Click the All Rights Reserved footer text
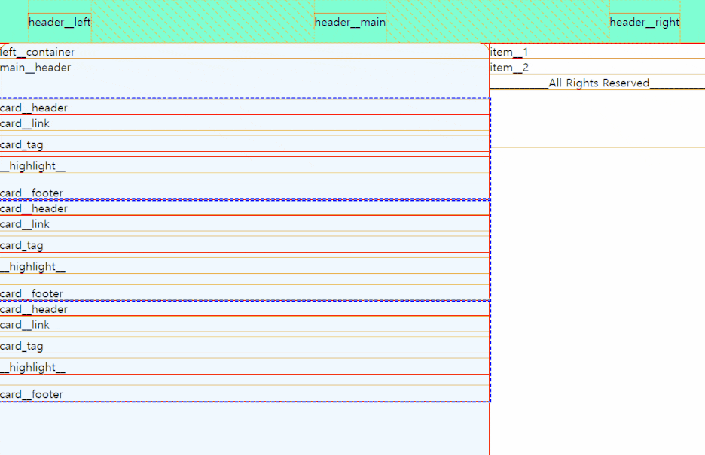 [599, 83]
